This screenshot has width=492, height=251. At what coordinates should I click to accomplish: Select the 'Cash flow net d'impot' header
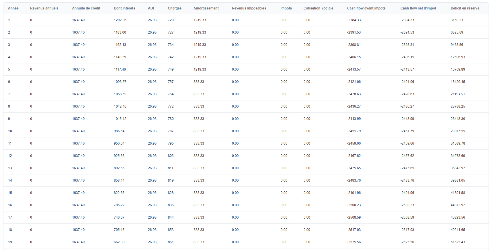click(418, 8)
